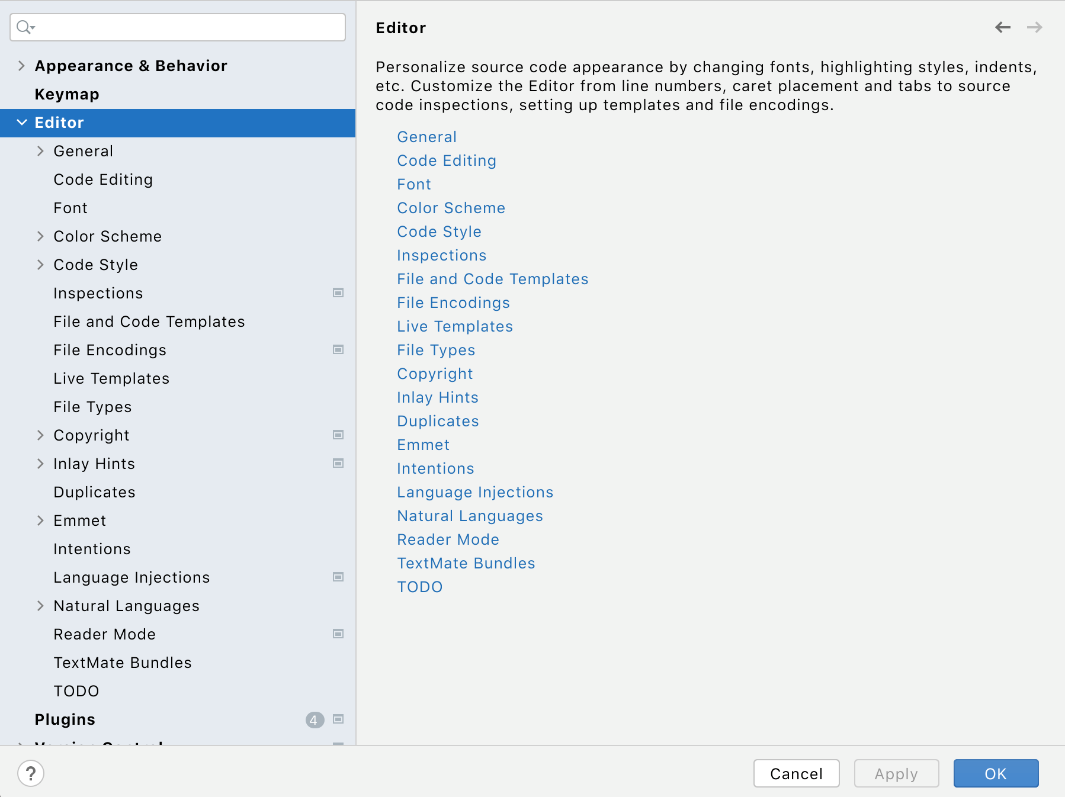Click the badge showing 4 beside Plugins
The width and height of the screenshot is (1065, 797).
[314, 720]
